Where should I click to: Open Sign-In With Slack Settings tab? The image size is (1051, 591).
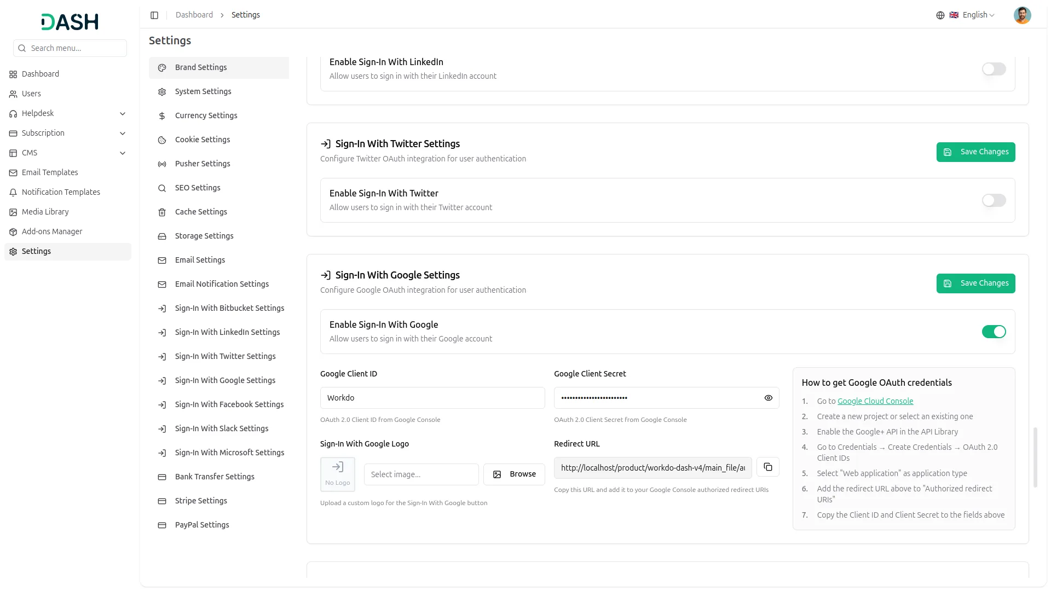click(219, 429)
